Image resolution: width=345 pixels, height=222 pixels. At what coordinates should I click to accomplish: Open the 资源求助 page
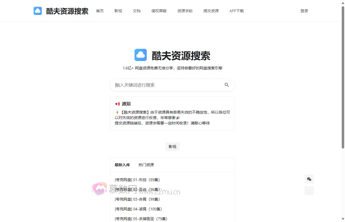pyautogui.click(x=185, y=11)
